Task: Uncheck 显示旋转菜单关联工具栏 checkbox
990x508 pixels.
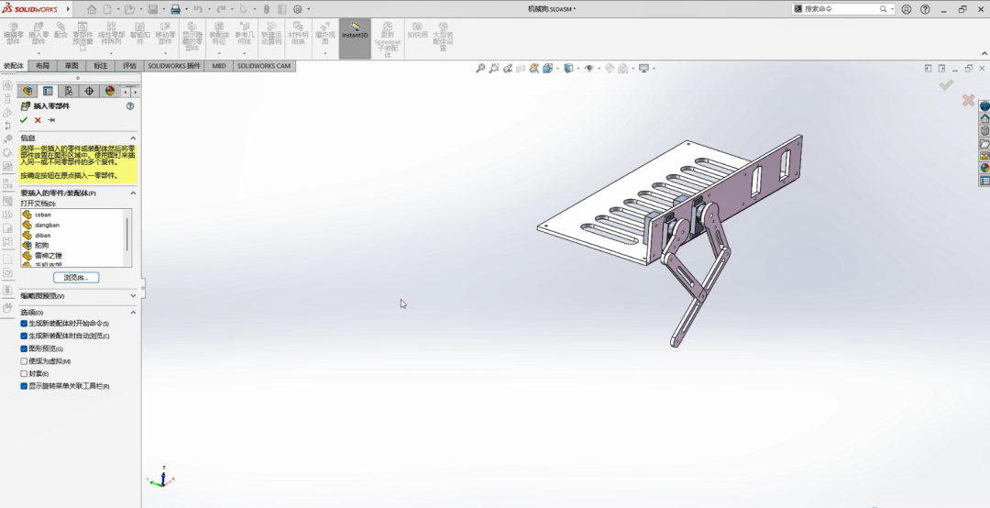Action: coord(24,386)
